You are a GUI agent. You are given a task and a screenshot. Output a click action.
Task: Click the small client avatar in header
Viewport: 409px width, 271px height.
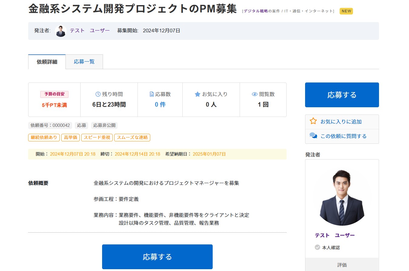click(61, 31)
